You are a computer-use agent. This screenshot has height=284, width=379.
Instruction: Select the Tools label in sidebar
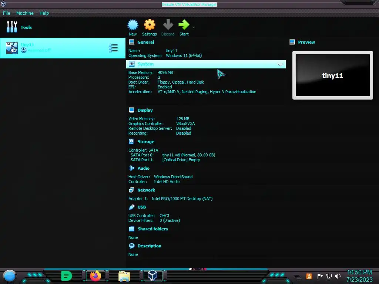26,27
